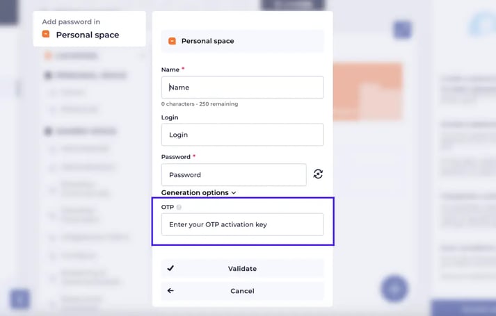The image size is (496, 316).
Task: Select the Password input box
Action: pyautogui.click(x=234, y=175)
